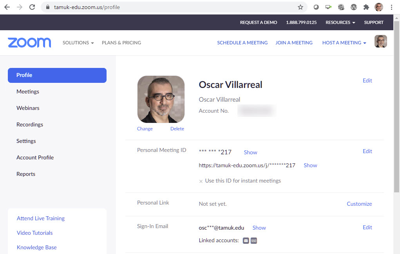Image resolution: width=400 pixels, height=254 pixels.
Task: Click Join a Meeting
Action: coord(294,43)
